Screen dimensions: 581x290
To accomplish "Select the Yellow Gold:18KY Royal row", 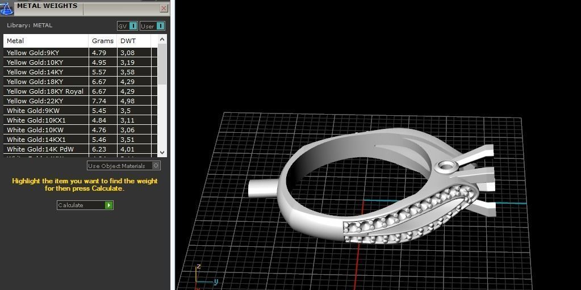I will click(80, 91).
